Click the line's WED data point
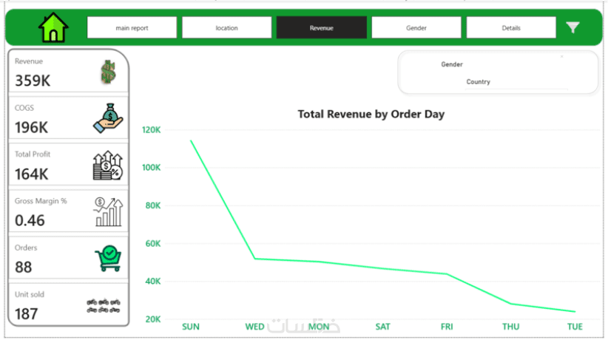This screenshot has height=340, width=608. 254,259
